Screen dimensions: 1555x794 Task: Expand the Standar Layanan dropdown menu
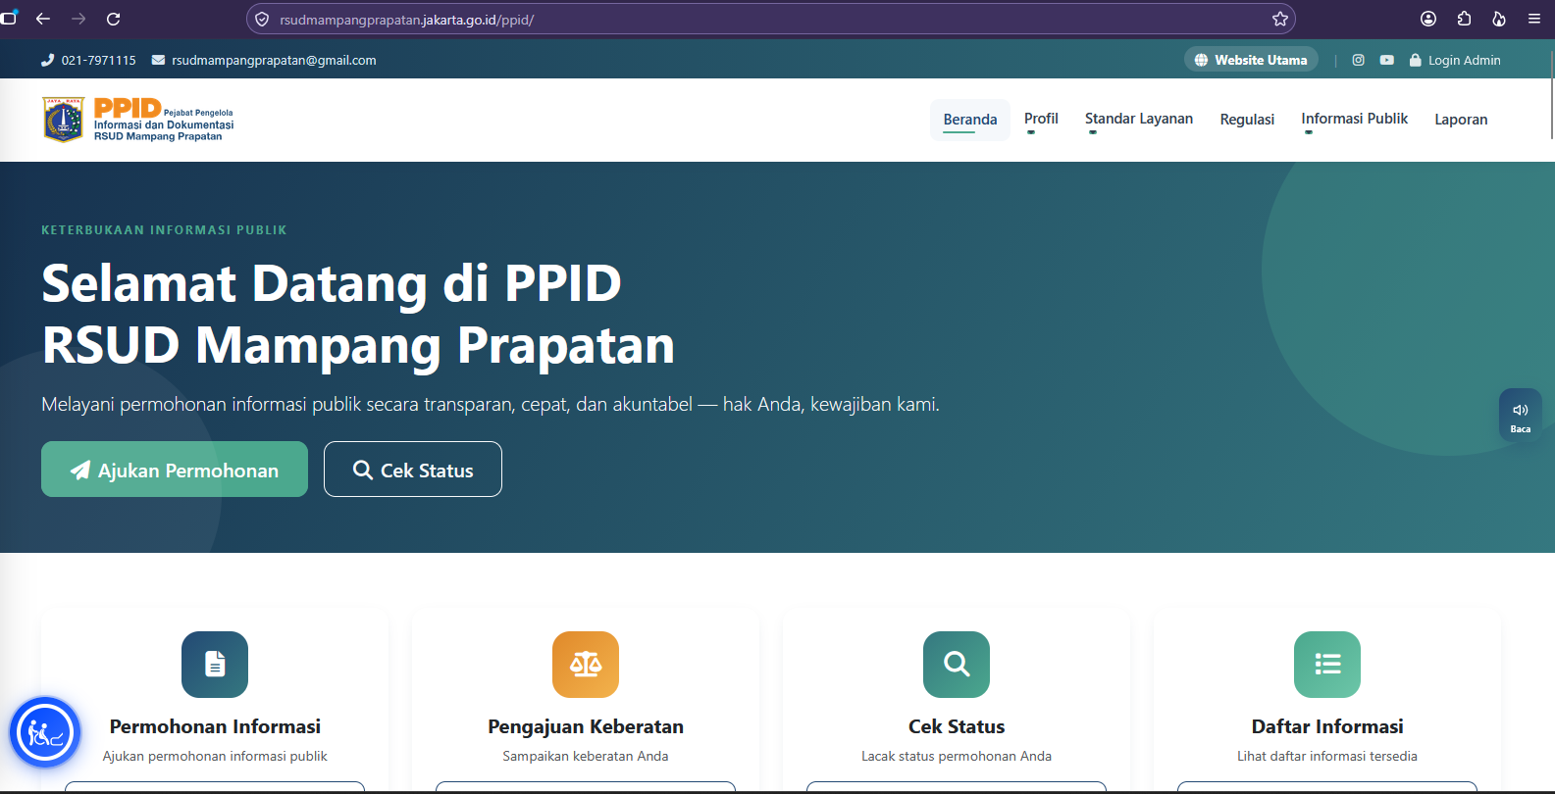[x=1139, y=120]
